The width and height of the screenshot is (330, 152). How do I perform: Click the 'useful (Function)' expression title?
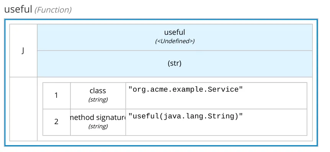38,10
